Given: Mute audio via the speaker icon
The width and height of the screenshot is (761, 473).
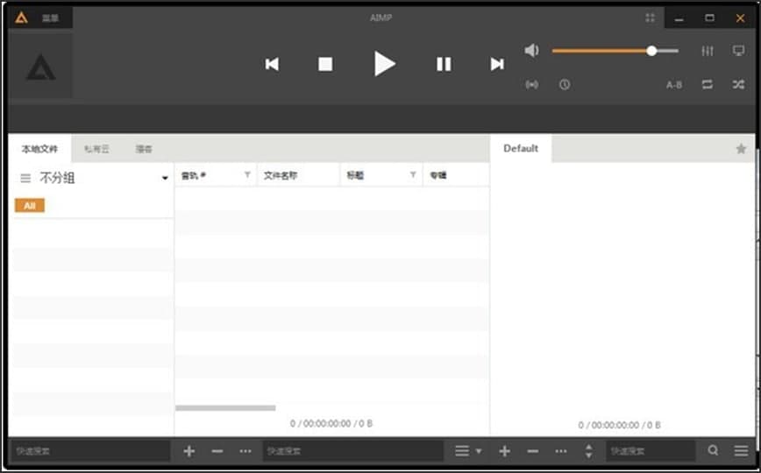Looking at the screenshot, I should click(531, 51).
